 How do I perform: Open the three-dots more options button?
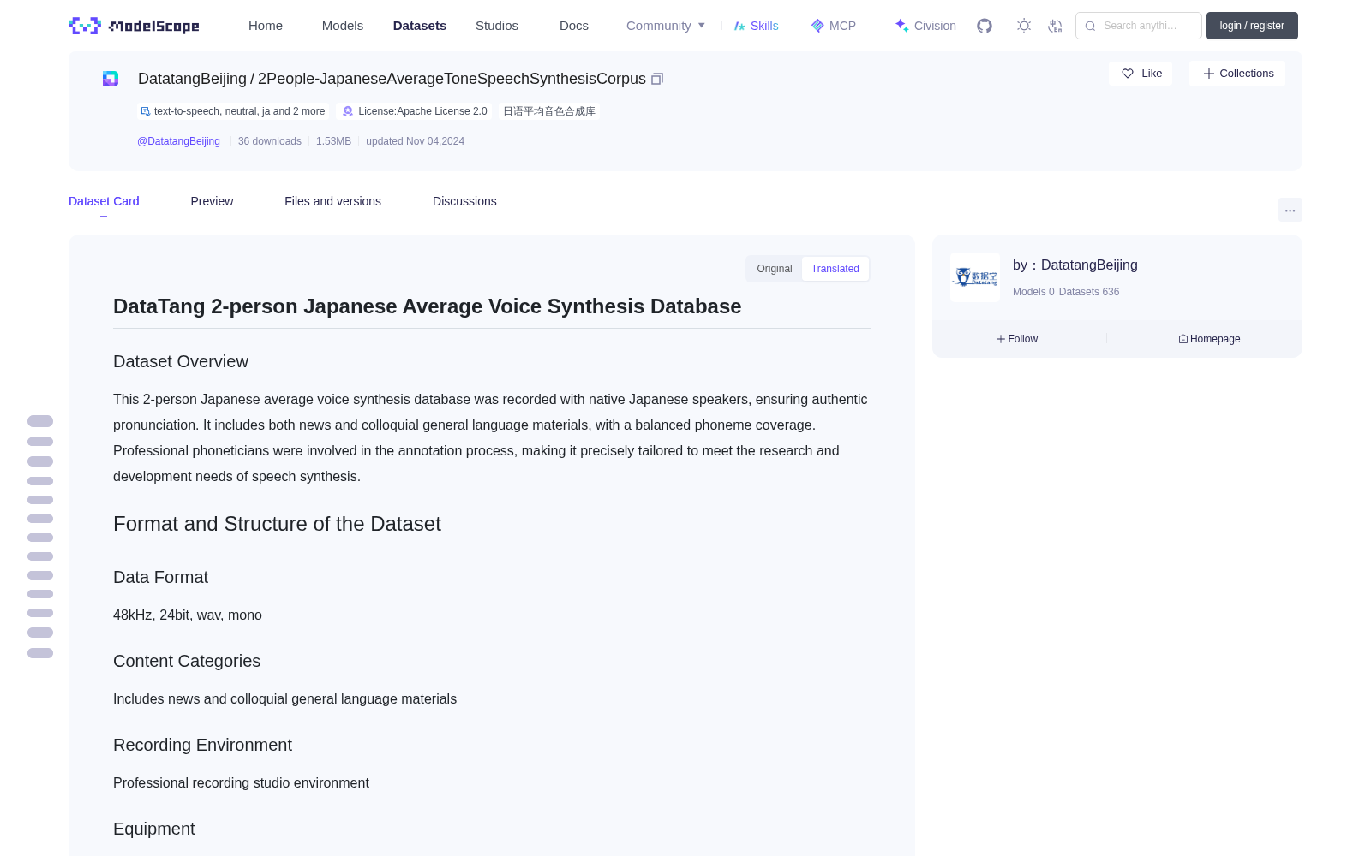pyautogui.click(x=1290, y=210)
